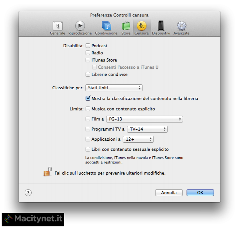The image size is (239, 228).
Task: Open the TV-14 rating dropdown
Action: pyautogui.click(x=147, y=129)
